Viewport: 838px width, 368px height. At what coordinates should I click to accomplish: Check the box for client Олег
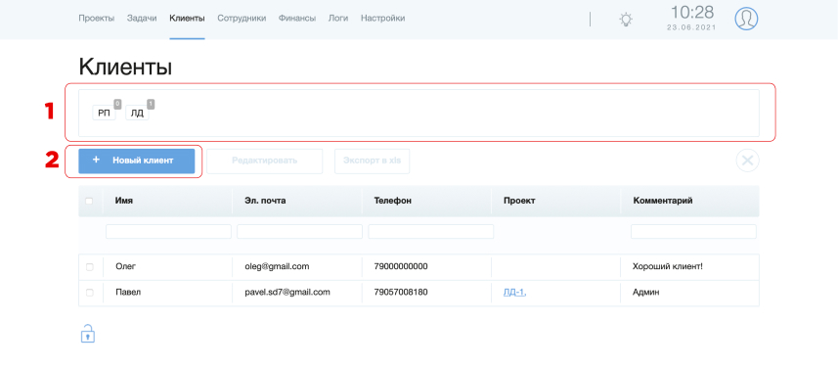point(89,266)
